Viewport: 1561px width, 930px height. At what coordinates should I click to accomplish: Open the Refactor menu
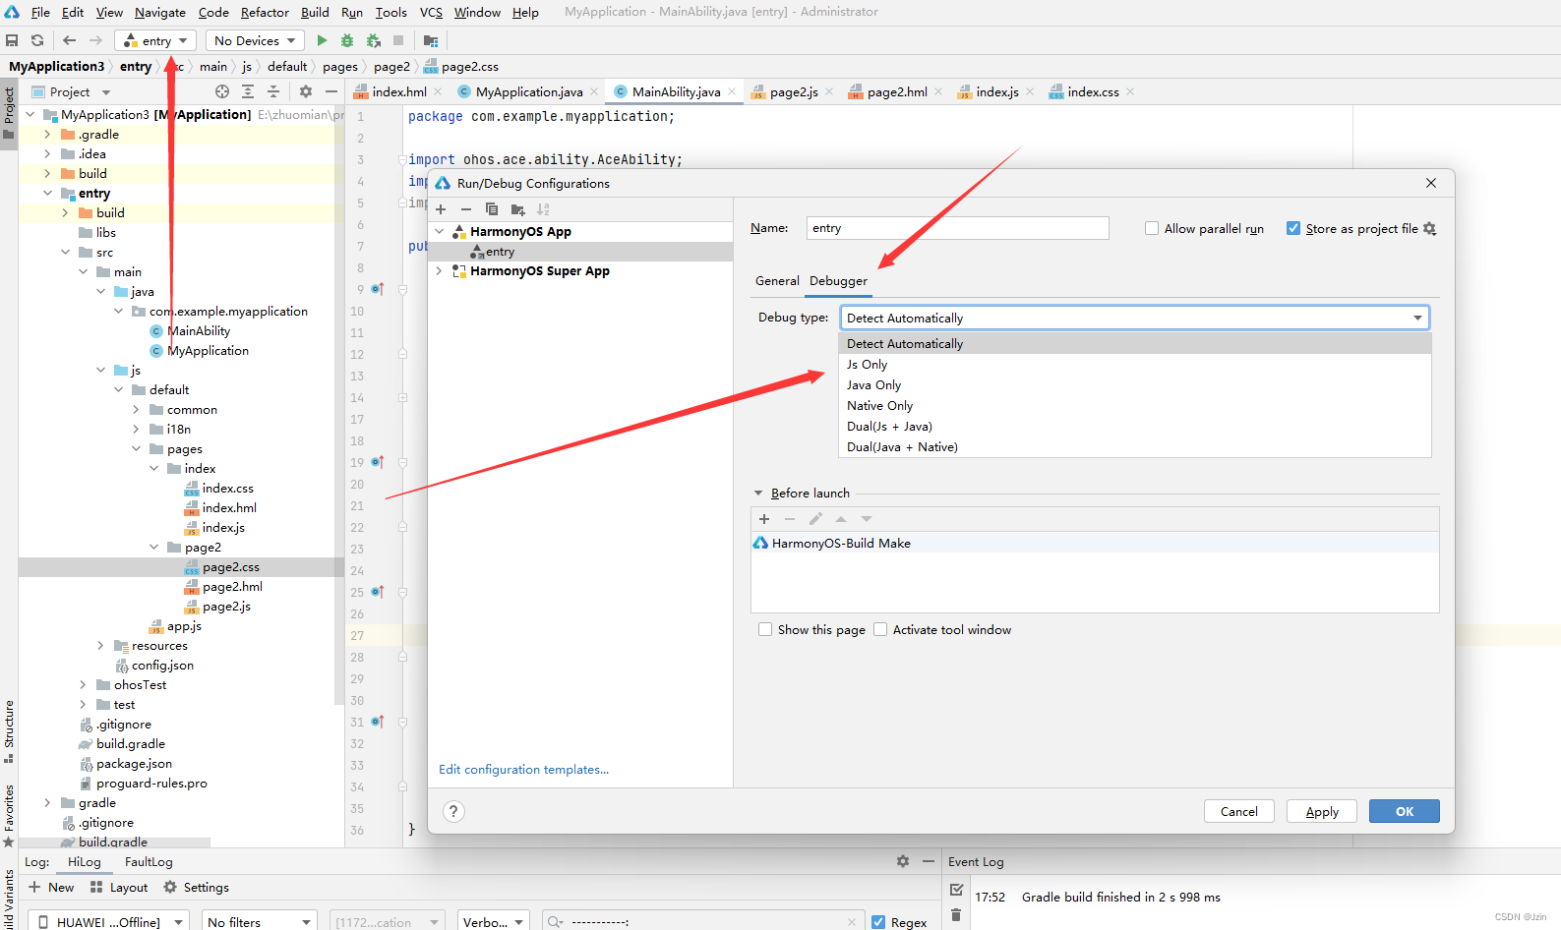(265, 12)
